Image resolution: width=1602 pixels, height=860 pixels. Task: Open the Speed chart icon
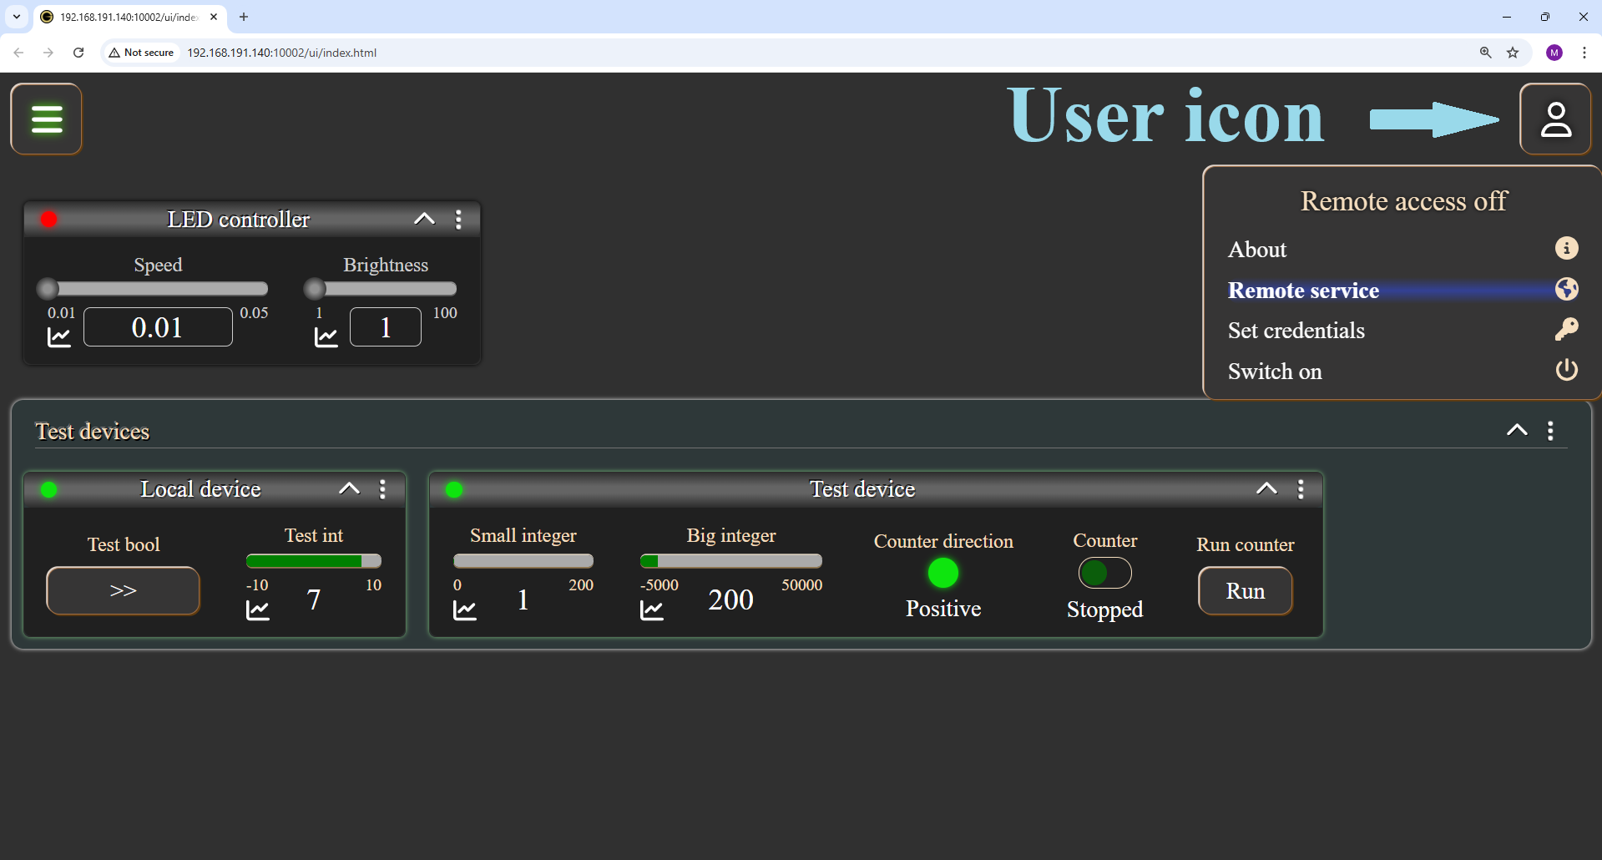click(59, 336)
